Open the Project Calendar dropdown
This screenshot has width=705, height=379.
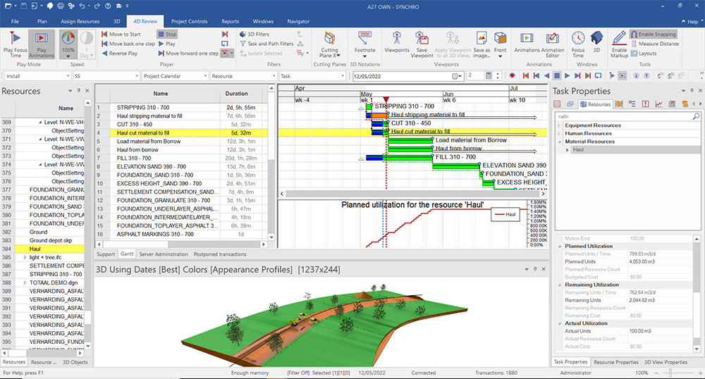175,76
